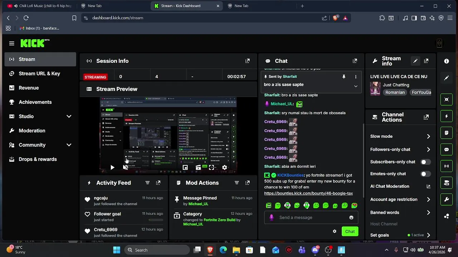
Task: Unmute the stream preview audio
Action: pyautogui.click(x=126, y=167)
